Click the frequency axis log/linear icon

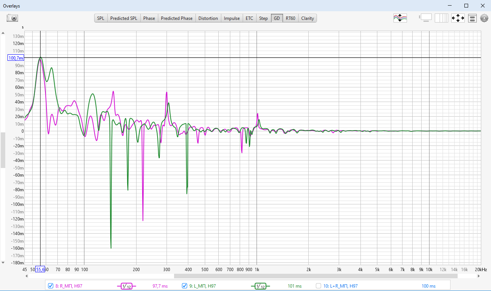point(441,18)
